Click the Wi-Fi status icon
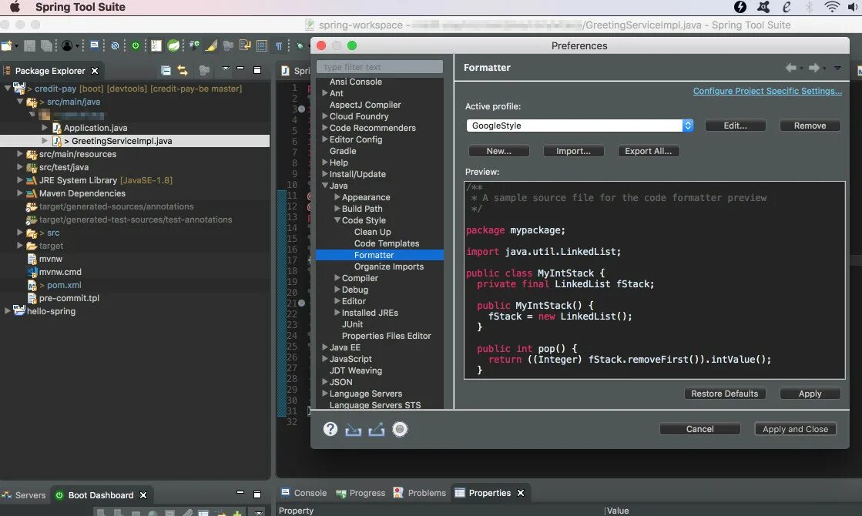 832,7
